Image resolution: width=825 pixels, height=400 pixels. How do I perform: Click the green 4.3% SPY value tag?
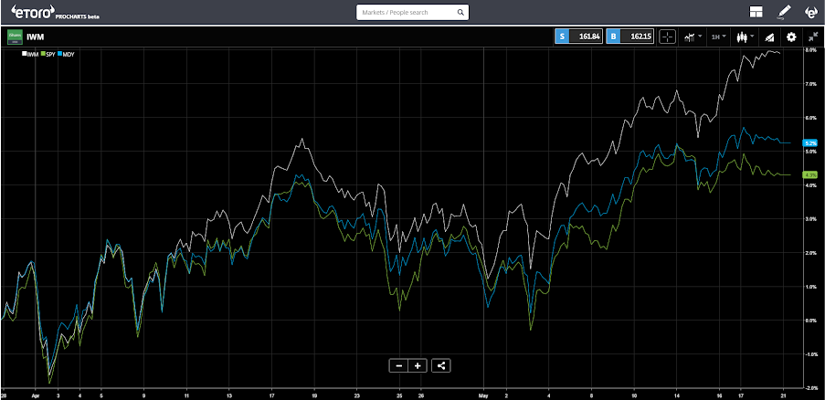coord(809,174)
